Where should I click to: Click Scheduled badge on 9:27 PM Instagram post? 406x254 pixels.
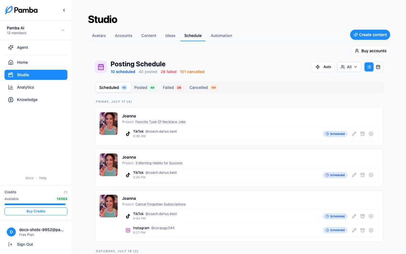coord(335,230)
